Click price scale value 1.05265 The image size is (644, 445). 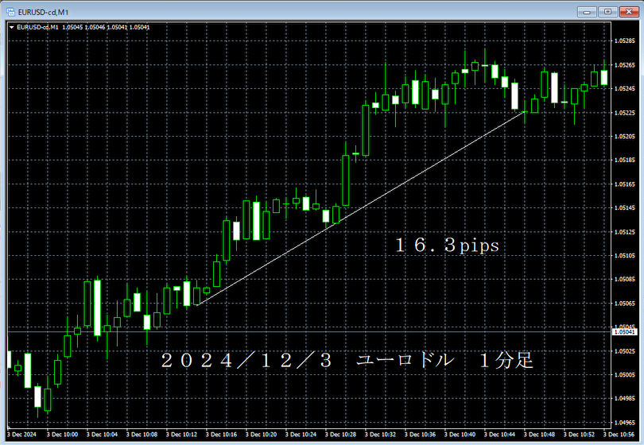click(624, 65)
